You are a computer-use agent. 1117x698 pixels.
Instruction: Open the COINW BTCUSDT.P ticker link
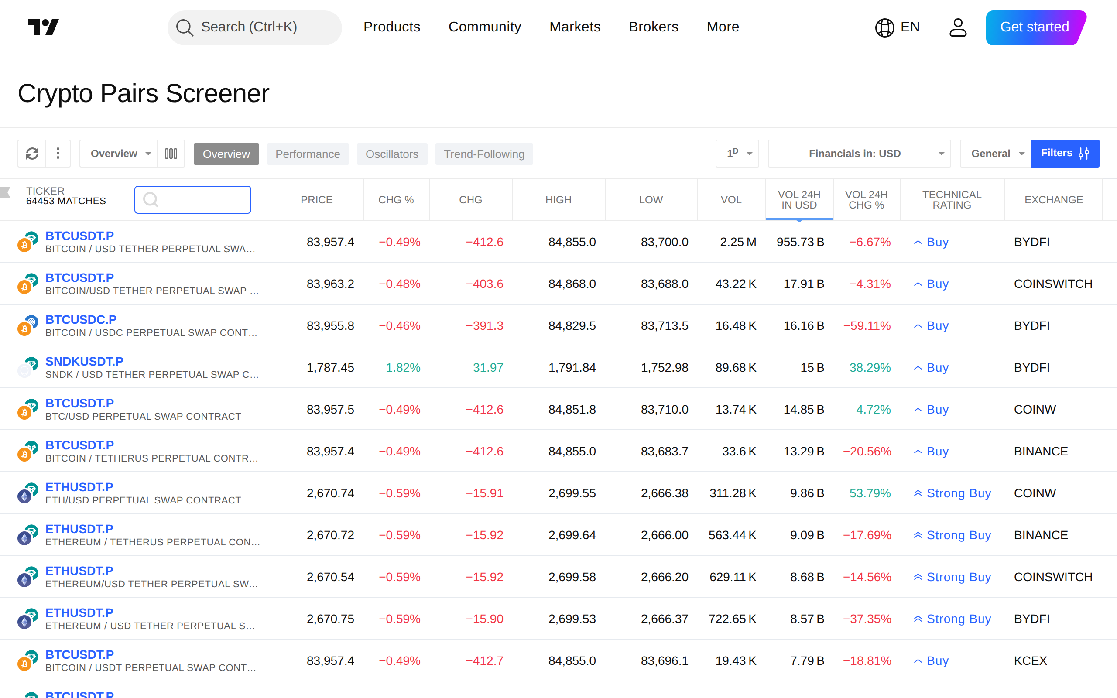pos(79,404)
